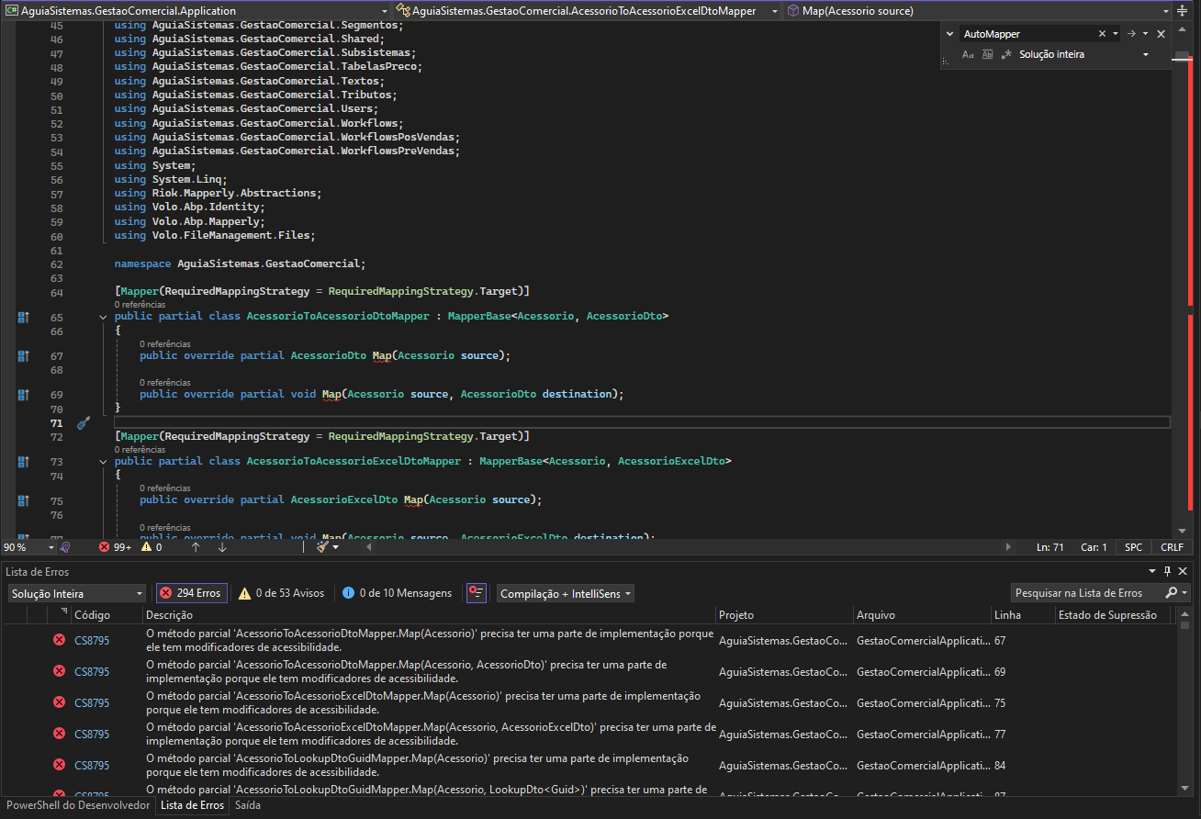The width and height of the screenshot is (1201, 819).
Task: Click the Find Next arrow
Action: (1131, 34)
